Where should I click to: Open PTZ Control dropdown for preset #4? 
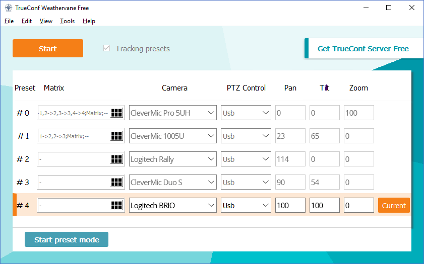246,206
